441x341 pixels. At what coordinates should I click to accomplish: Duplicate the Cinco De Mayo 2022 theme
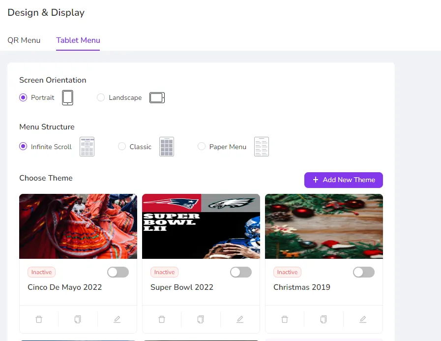(78, 319)
